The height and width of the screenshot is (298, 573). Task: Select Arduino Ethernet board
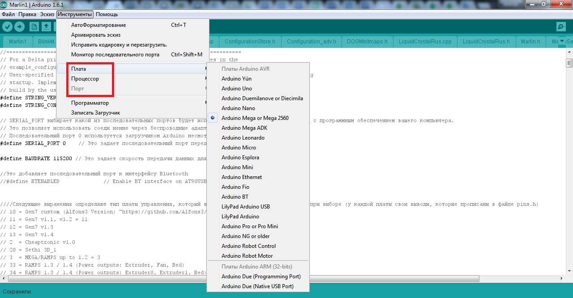pyautogui.click(x=258, y=177)
